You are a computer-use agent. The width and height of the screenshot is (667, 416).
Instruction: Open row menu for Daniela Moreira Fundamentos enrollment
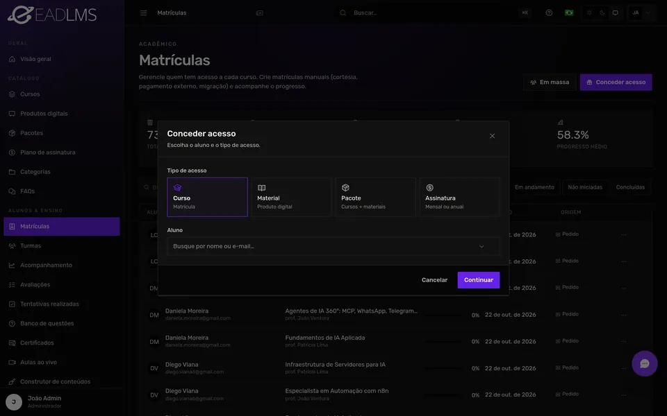click(x=624, y=342)
